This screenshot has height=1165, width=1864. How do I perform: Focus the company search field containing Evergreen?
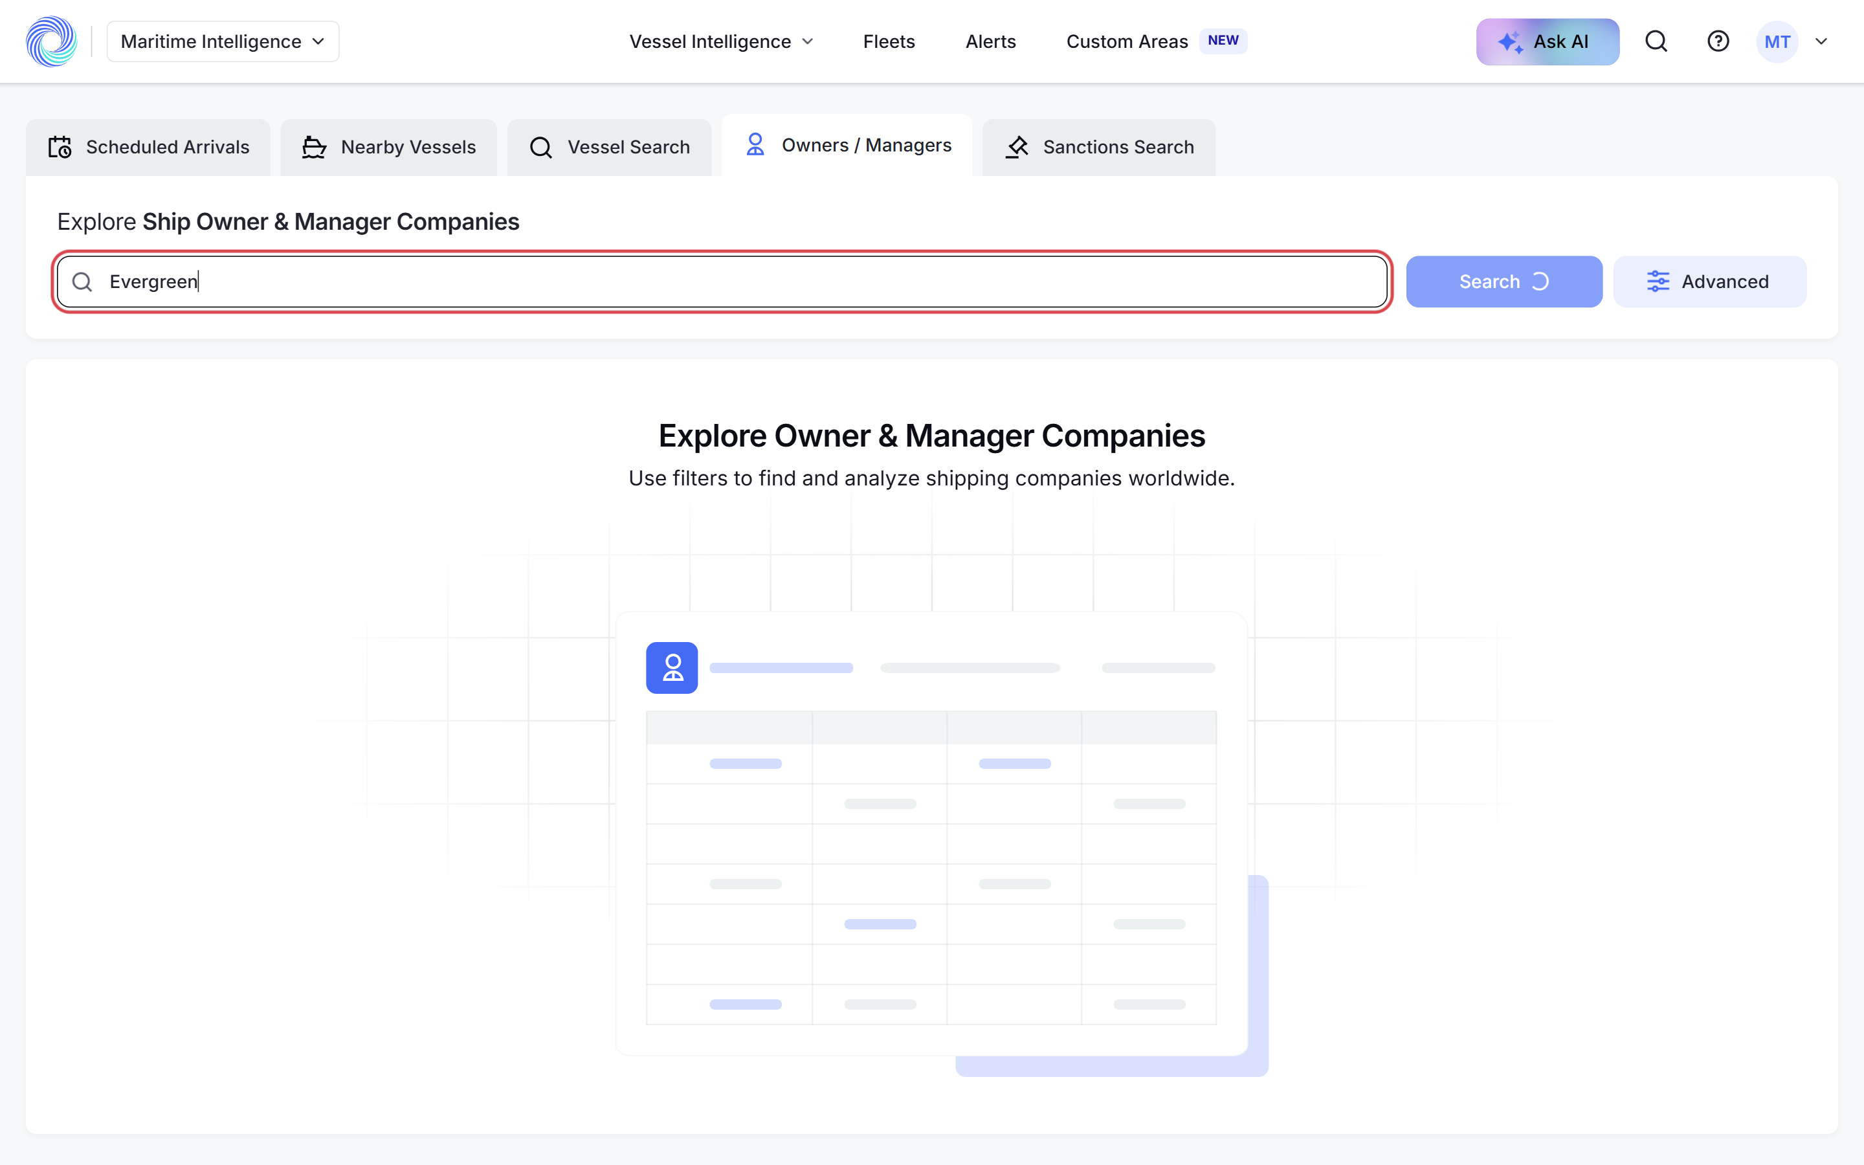point(722,282)
